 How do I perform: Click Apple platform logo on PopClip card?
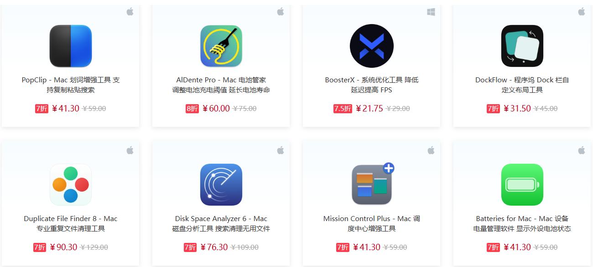point(130,11)
